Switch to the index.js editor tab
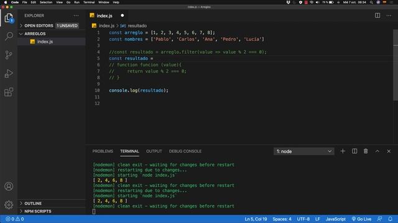Viewport: 398px width, 223px height. point(104,15)
